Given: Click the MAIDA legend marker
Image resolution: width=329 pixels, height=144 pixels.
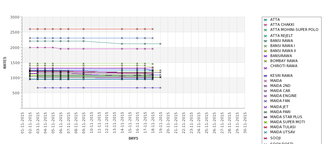Looking at the screenshot, I should [x=266, y=81].
